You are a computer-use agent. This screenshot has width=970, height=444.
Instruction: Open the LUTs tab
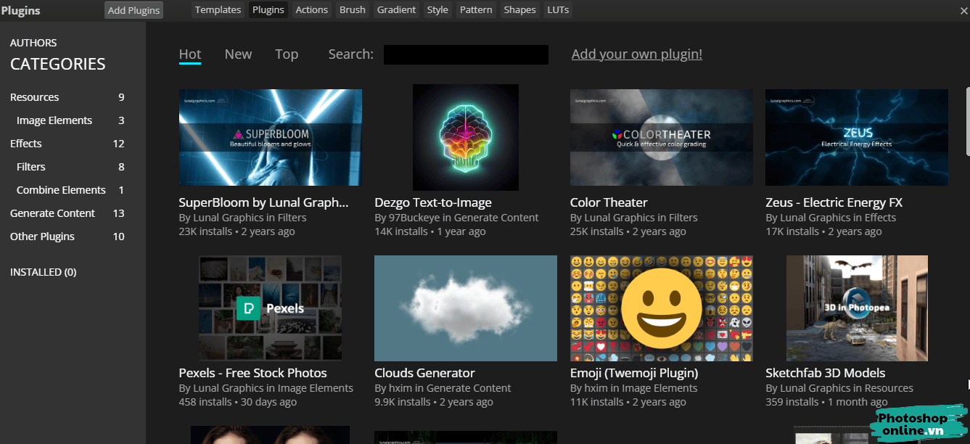click(557, 9)
